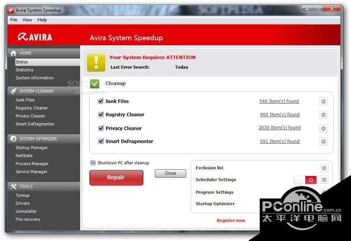Click the System Cleaner brush icon
Viewport: 351px width, 241px height.
(x=14, y=91)
